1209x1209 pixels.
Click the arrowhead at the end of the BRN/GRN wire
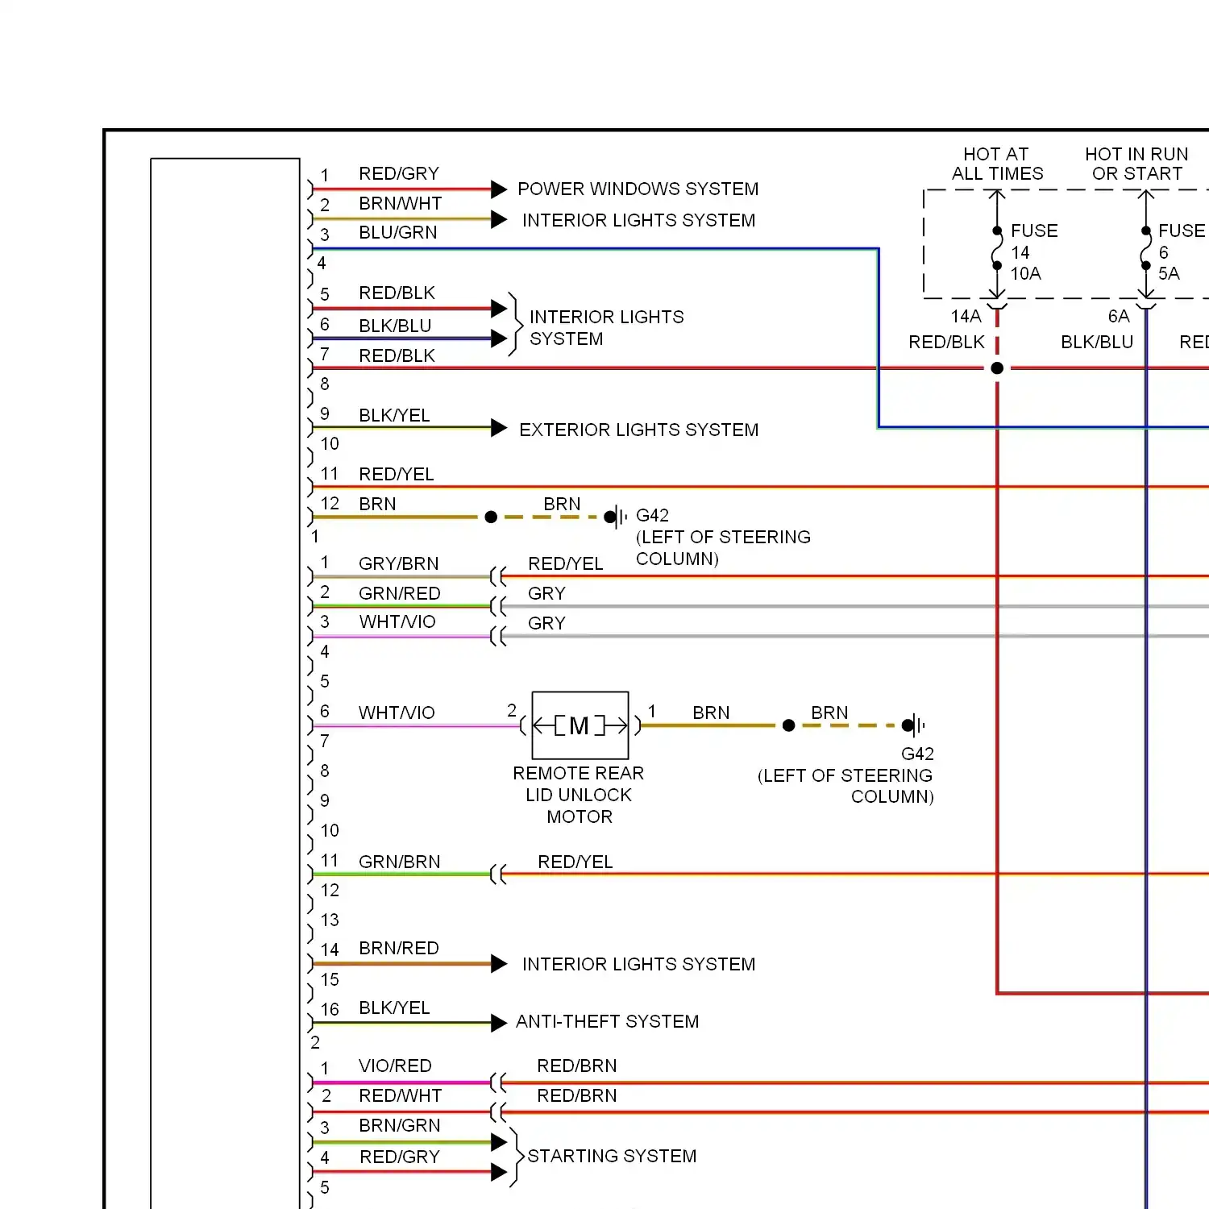tap(499, 1142)
